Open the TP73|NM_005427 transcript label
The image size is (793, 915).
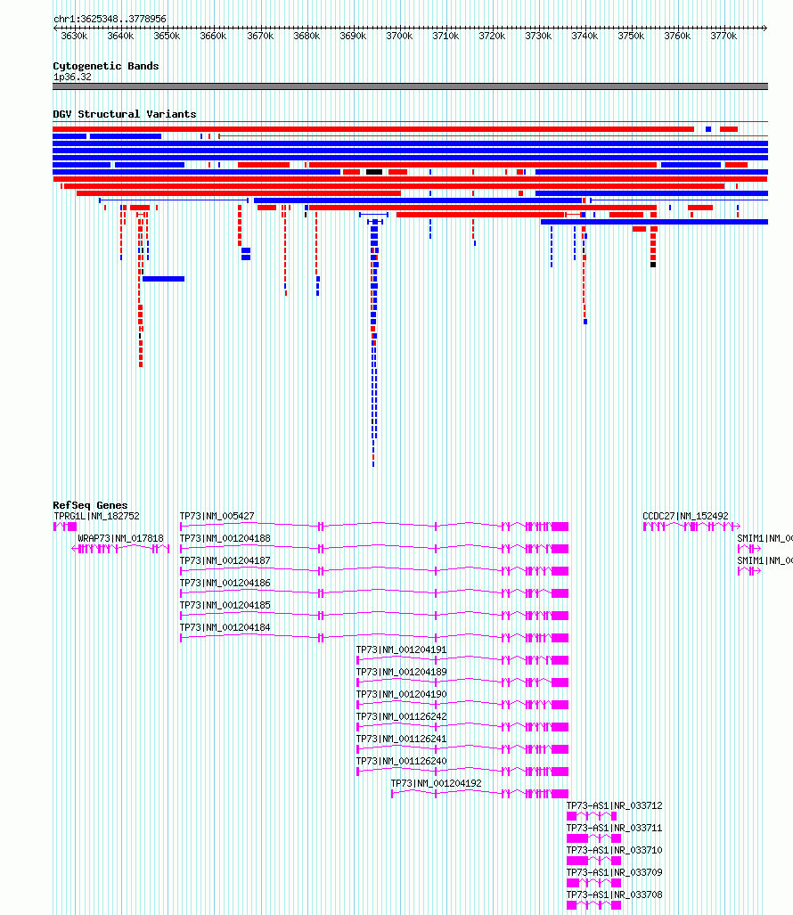[217, 517]
